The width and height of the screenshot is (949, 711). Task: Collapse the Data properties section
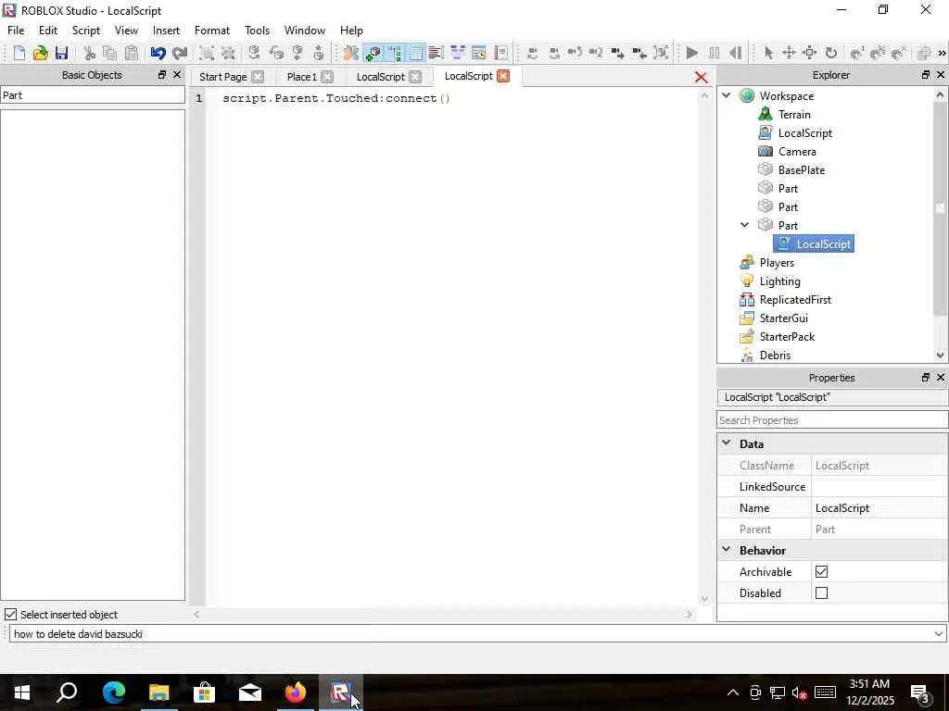click(727, 443)
